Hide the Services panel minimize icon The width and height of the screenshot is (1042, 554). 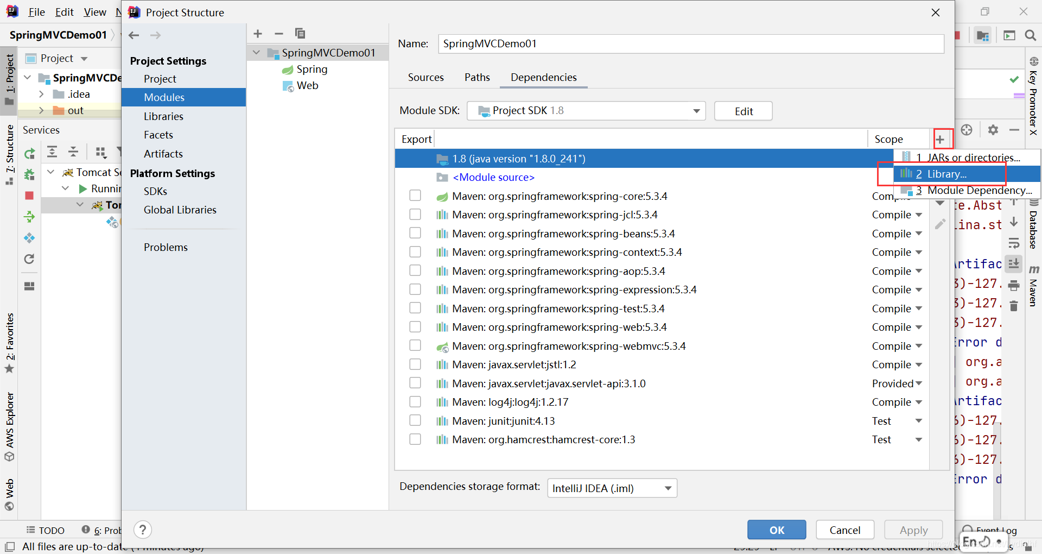1014,130
